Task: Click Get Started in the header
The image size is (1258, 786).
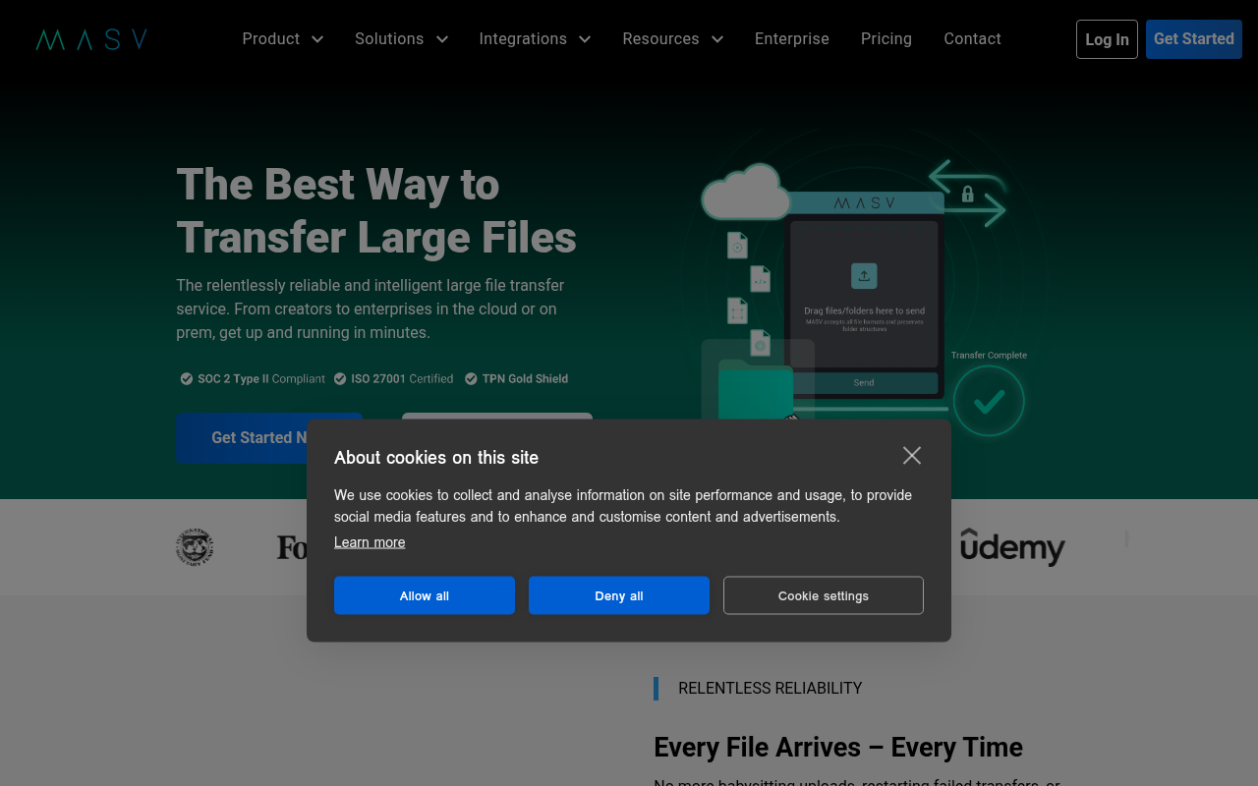Action: point(1194,39)
